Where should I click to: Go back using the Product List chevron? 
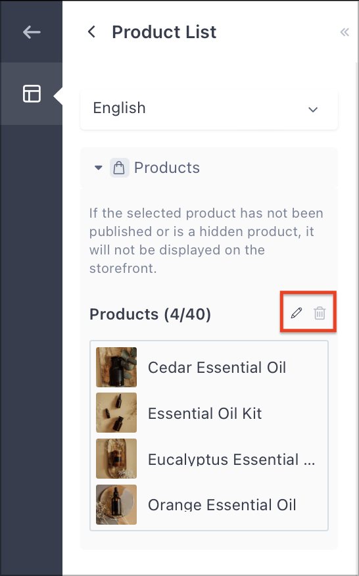91,32
